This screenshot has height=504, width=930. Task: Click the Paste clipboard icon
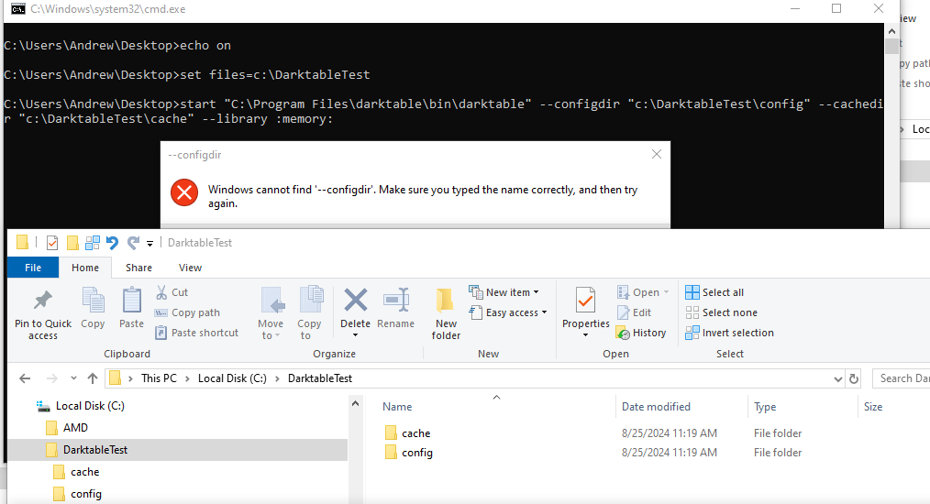click(132, 301)
